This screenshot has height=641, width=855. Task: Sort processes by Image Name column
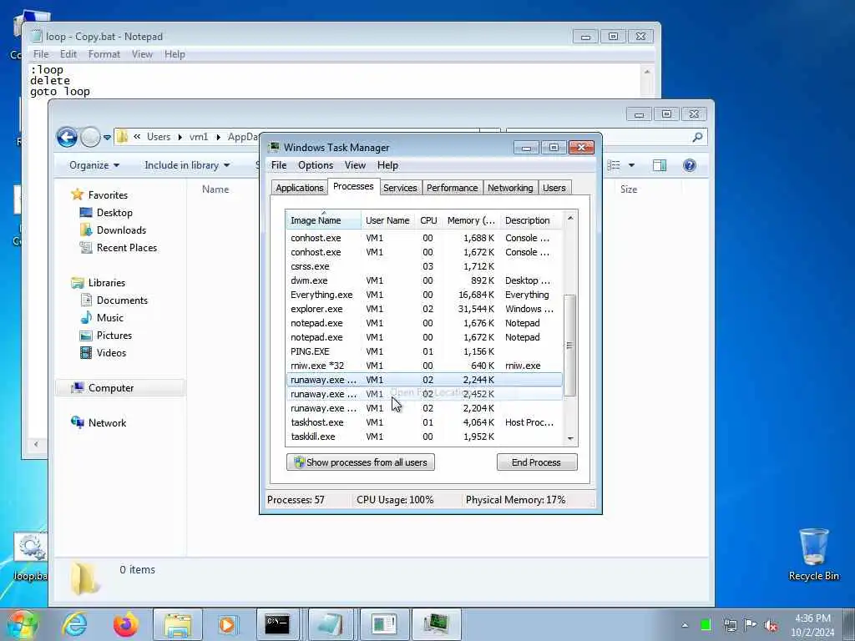(x=323, y=220)
